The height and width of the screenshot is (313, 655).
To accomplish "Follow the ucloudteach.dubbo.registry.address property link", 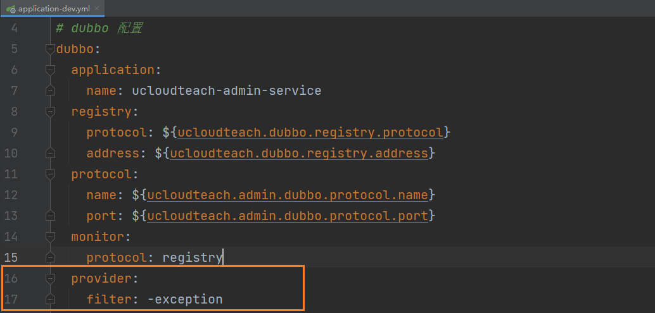I will click(x=298, y=153).
